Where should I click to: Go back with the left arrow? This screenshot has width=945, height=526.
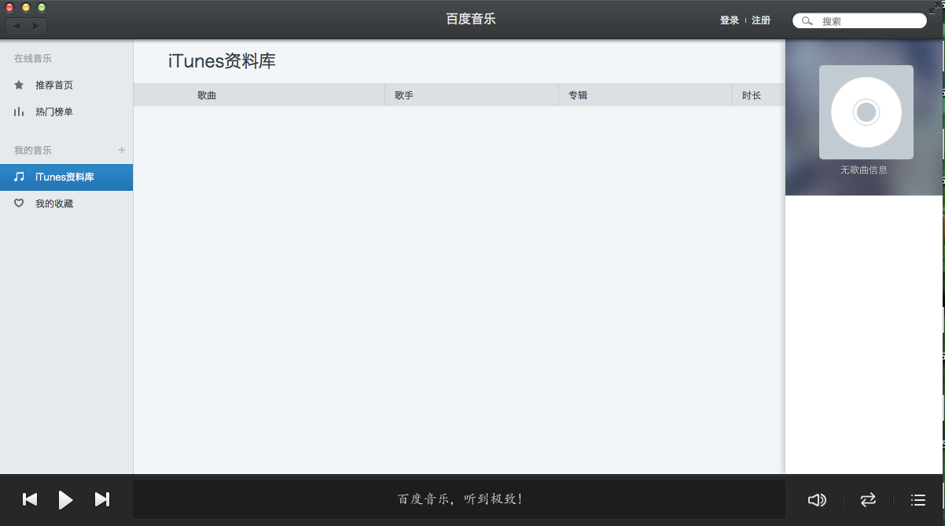pyautogui.click(x=17, y=26)
